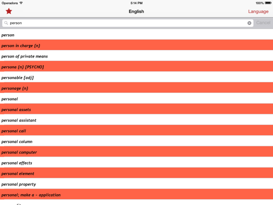Open 'person in charge {n}' entry
This screenshot has width=273, height=205.
[136, 45]
